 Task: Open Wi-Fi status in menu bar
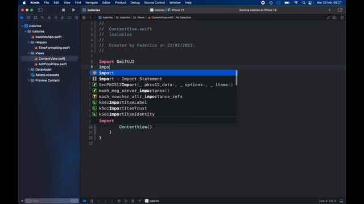coord(296,3)
